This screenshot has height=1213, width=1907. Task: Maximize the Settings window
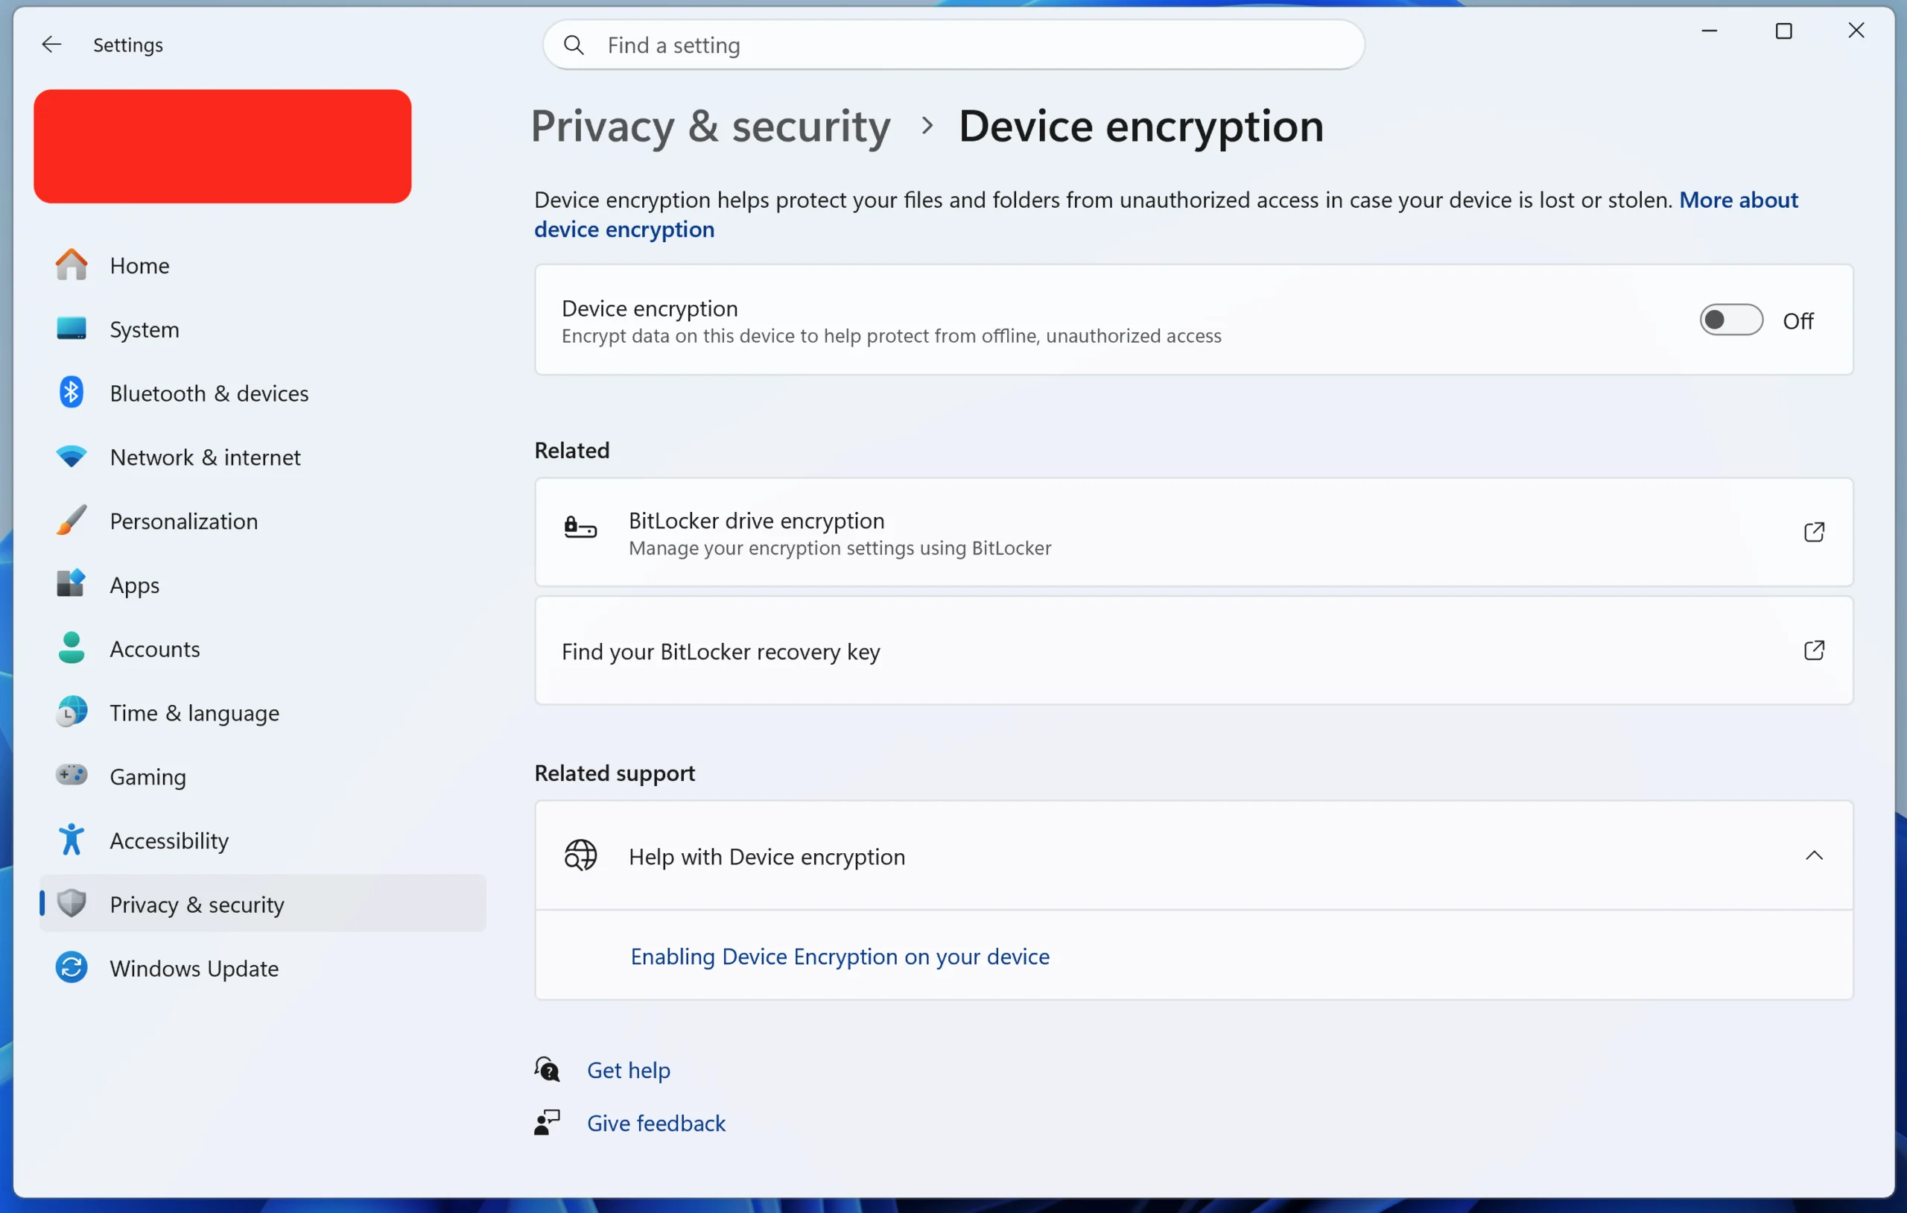1783,30
